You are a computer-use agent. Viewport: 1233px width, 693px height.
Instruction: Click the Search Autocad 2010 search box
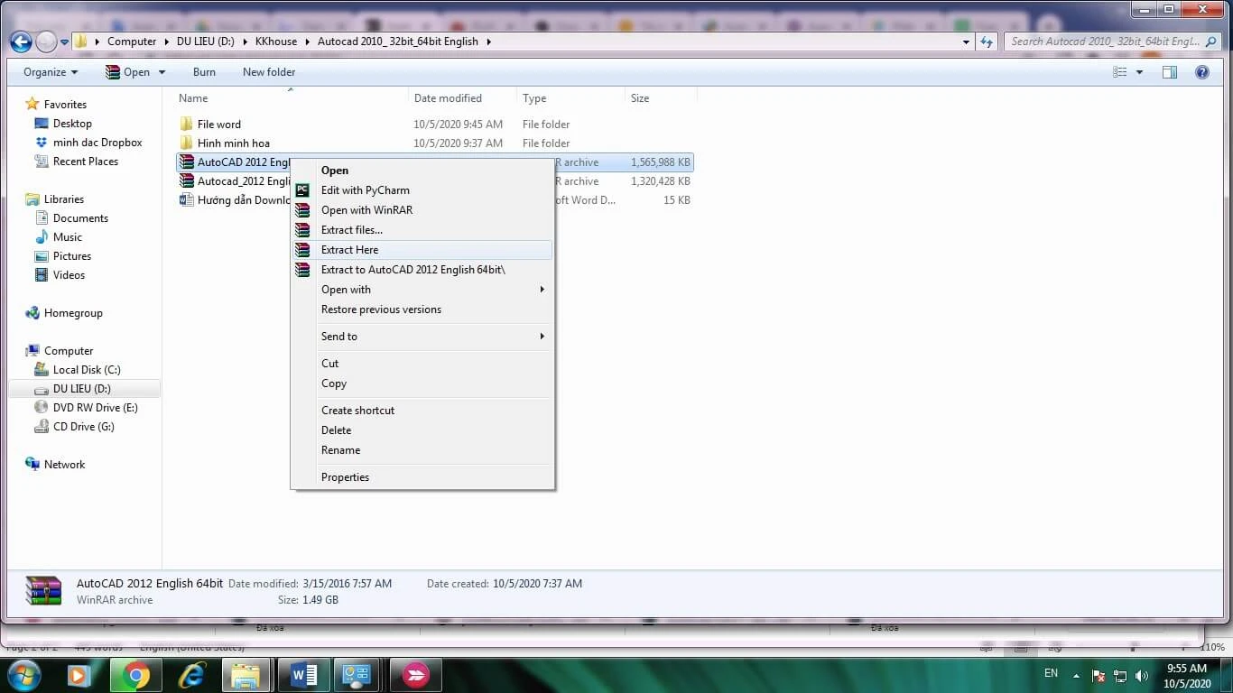[x=1114, y=42]
